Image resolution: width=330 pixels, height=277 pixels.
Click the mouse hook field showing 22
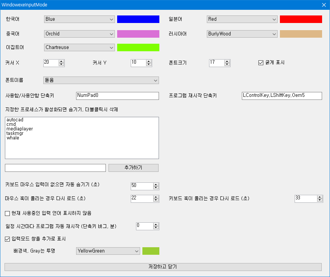pyautogui.click(x=142, y=199)
